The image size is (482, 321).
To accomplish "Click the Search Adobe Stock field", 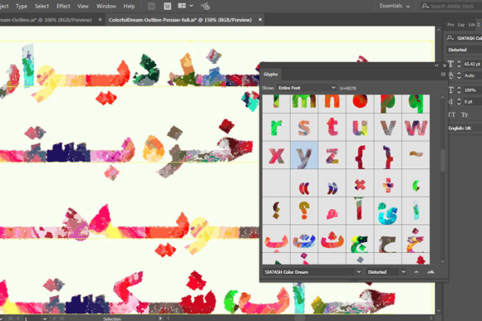I will click(451, 6).
